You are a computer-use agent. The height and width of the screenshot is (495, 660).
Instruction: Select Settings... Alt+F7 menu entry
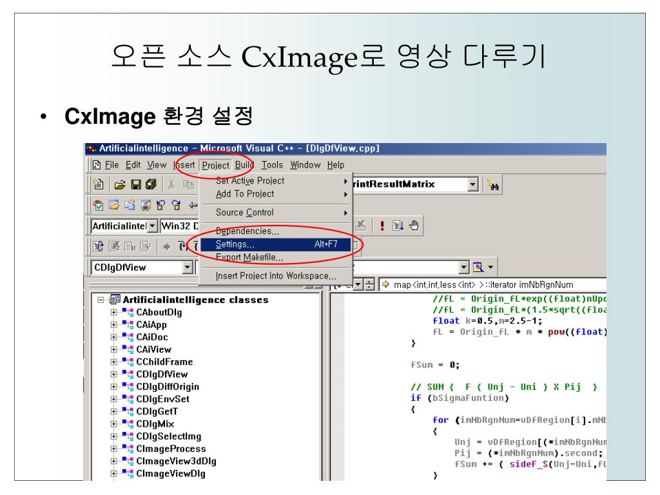[x=276, y=244]
